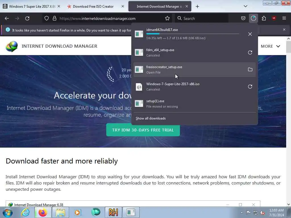The width and height of the screenshot is (291, 218).
Task: Expand the MORE navigation dropdown
Action: 271,46
